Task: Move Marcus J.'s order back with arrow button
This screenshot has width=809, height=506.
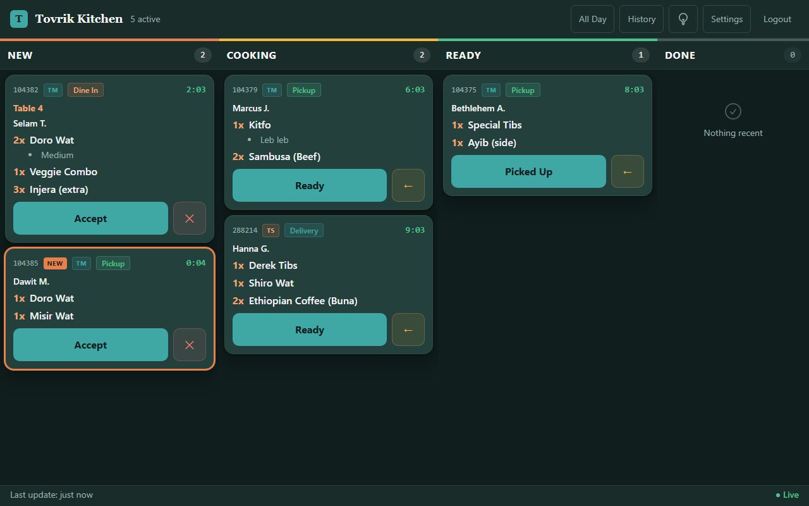Action: point(408,185)
